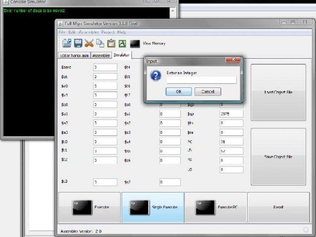
Task: Click the Open file toolbar icon
Action: 67,43
